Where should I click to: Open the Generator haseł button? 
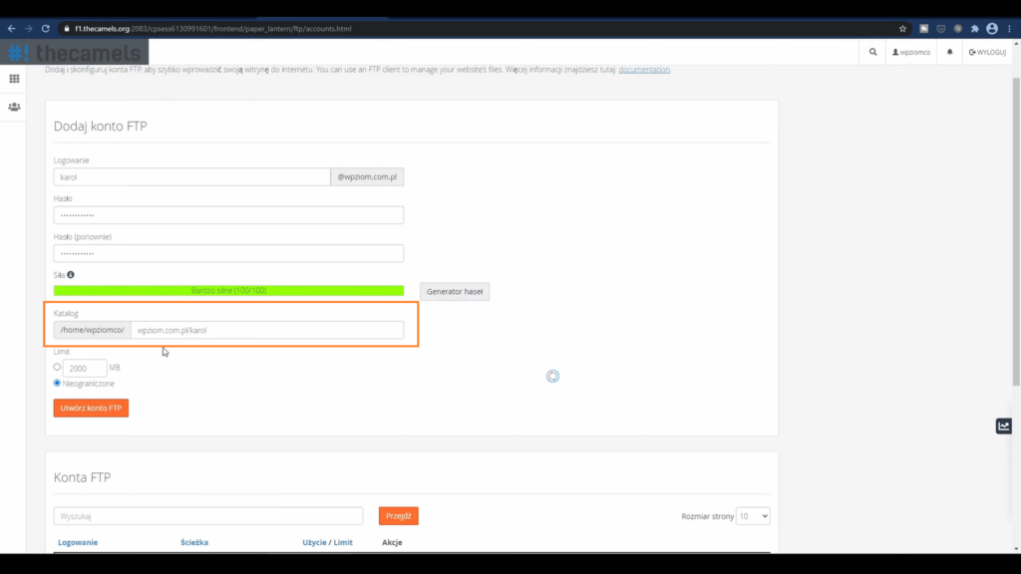[455, 292]
